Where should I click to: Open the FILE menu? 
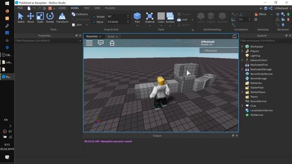tap(20, 8)
